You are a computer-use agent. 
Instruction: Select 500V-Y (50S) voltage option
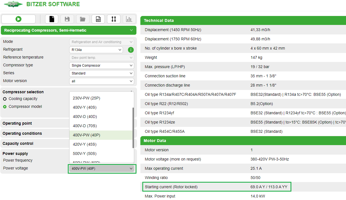(84, 153)
